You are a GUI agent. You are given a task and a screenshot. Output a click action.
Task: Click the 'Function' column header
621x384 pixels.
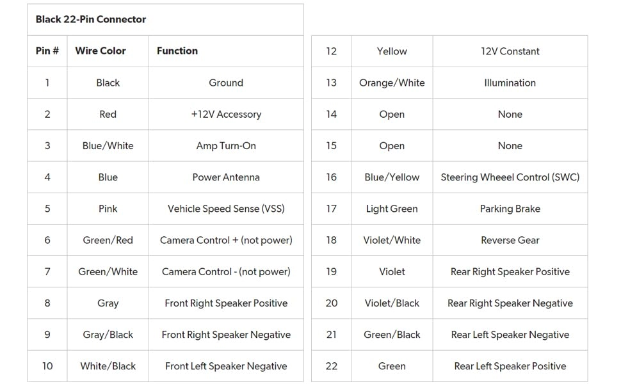tap(177, 51)
